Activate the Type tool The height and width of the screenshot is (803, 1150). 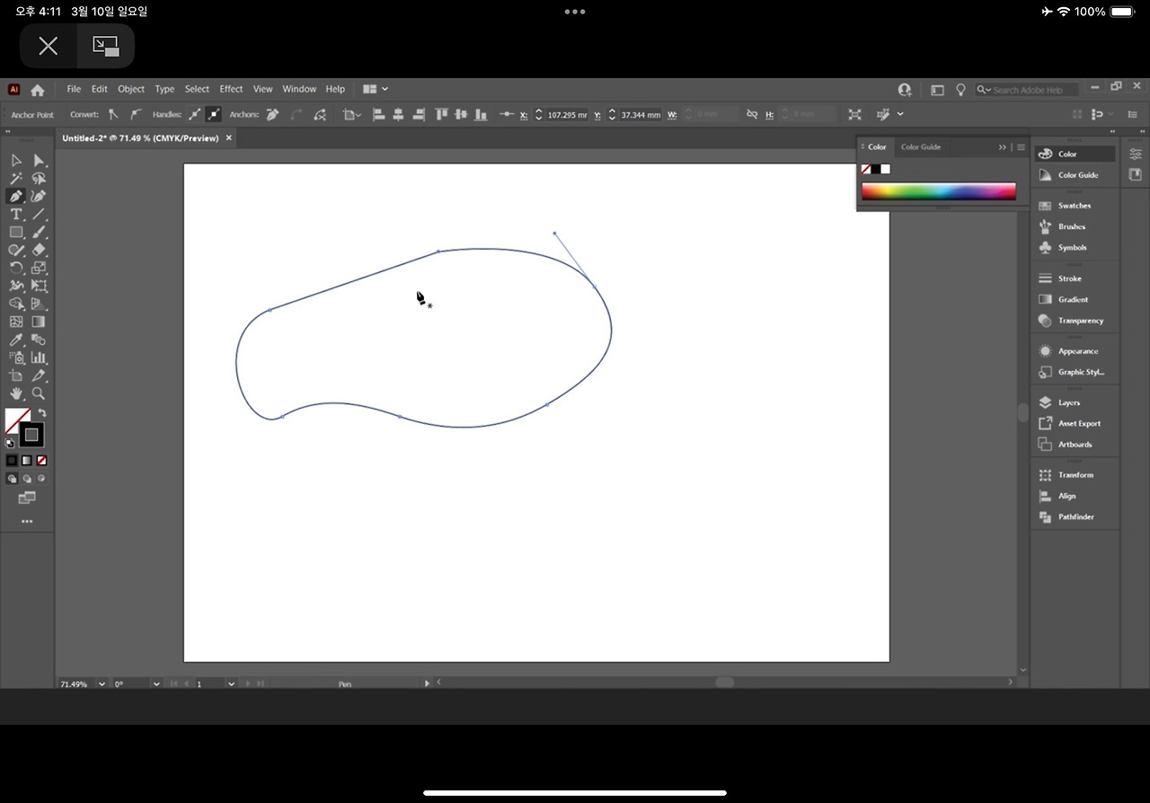tap(16, 215)
